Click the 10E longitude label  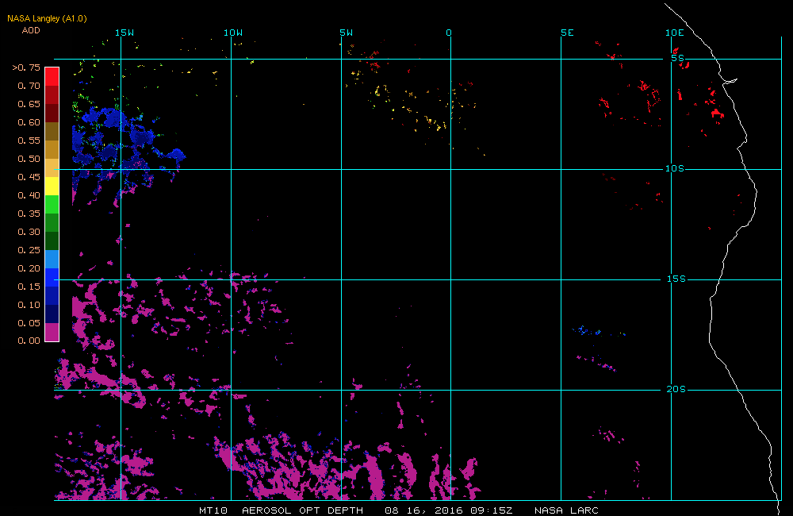pos(675,33)
